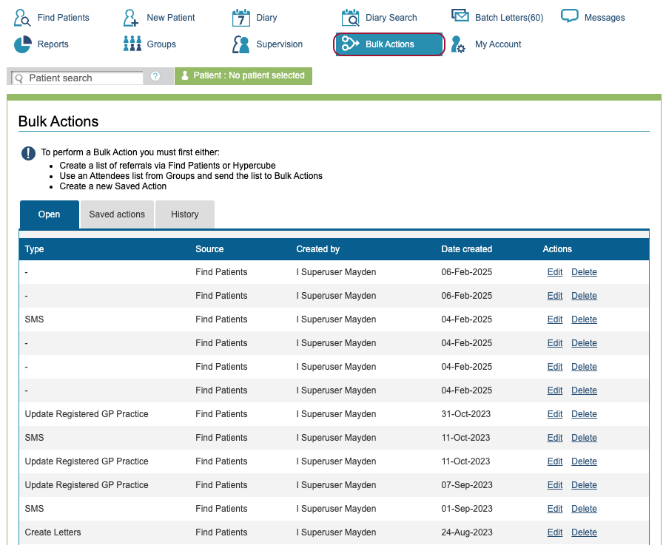Viewport: 666px width, 545px height.
Task: Delete the 31-Oct-2023 Update Registered GP Practice action
Action: point(584,414)
